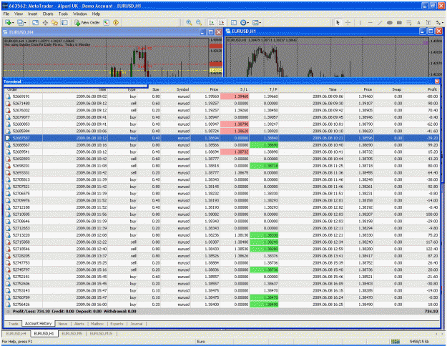Expand the new chart dropdown arrow
Screen dimensions: 447x346
pos(13,23)
